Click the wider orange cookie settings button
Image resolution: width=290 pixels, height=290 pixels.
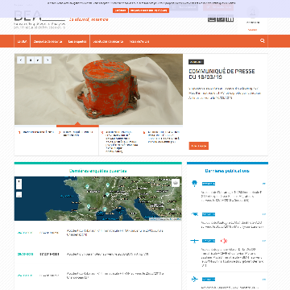click(149, 10)
